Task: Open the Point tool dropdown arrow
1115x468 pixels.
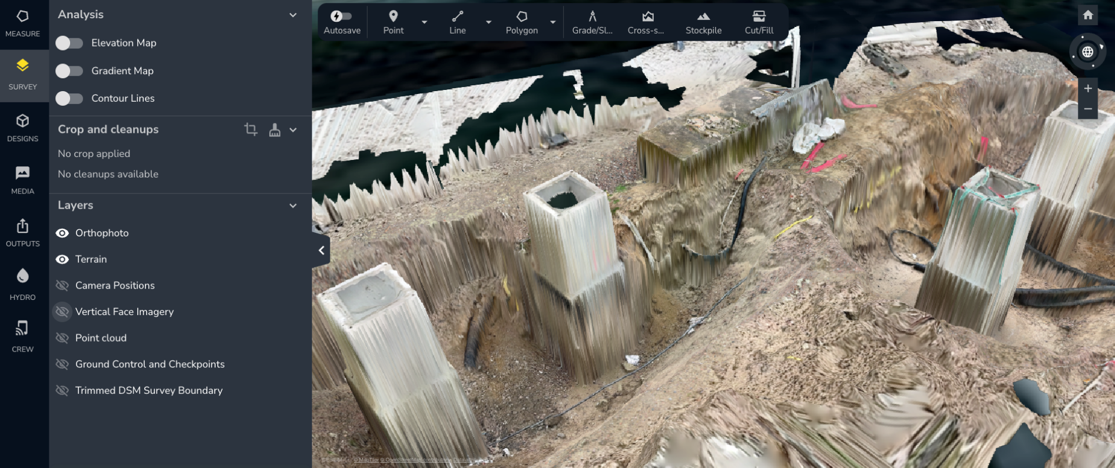Action: (x=424, y=22)
